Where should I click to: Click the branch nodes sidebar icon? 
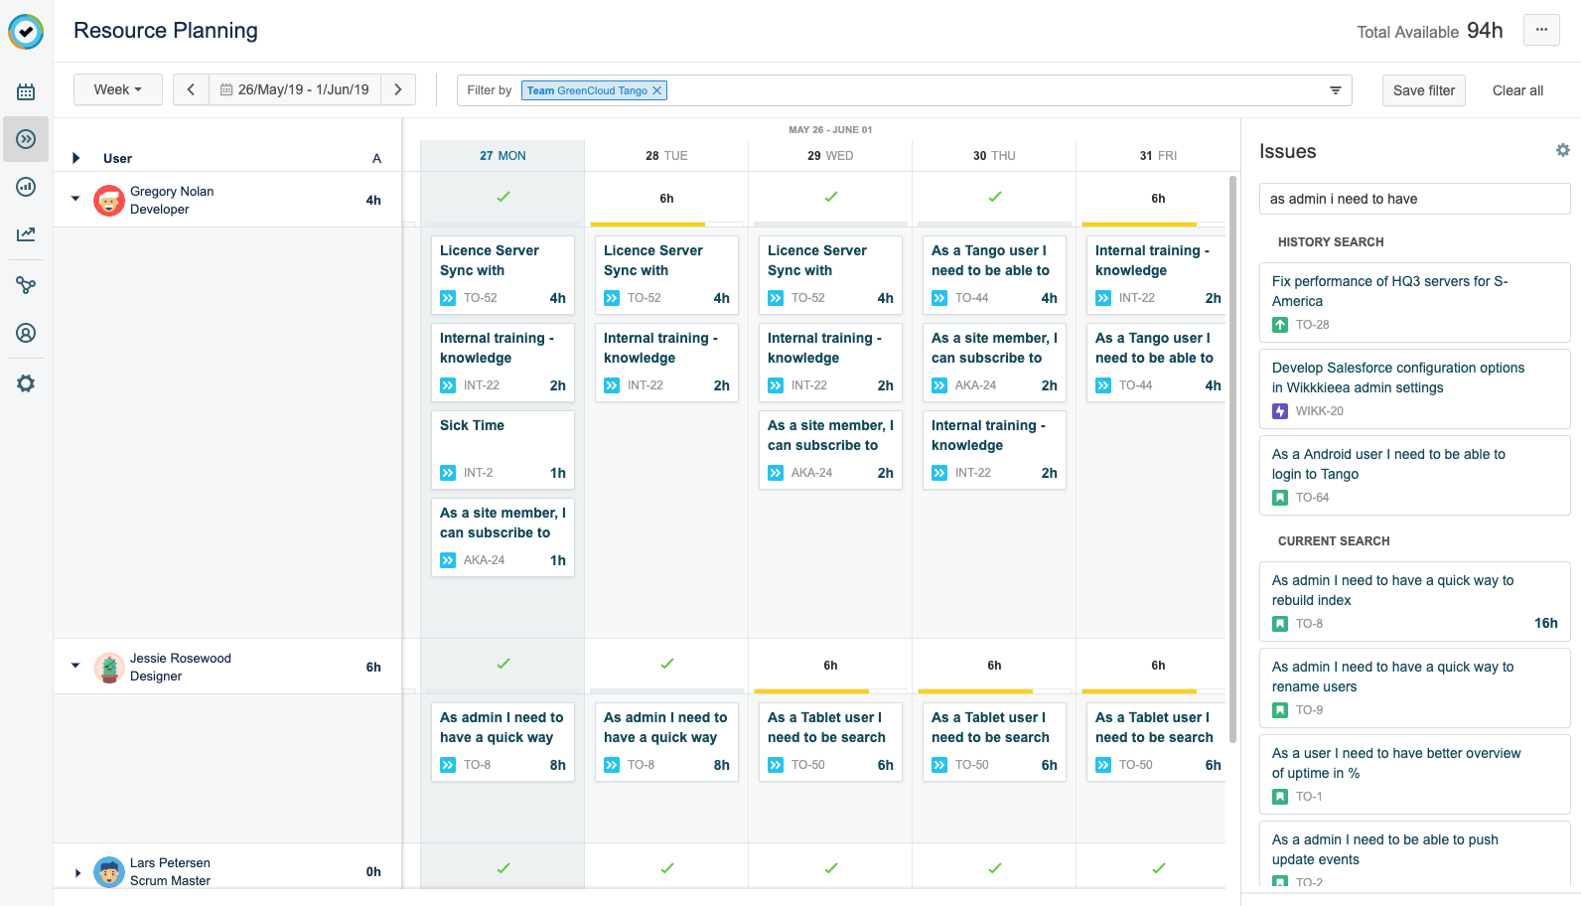[x=26, y=285]
